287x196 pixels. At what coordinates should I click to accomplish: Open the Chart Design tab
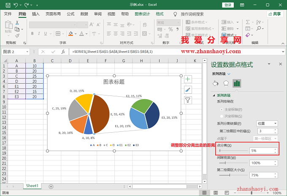tap(142, 14)
